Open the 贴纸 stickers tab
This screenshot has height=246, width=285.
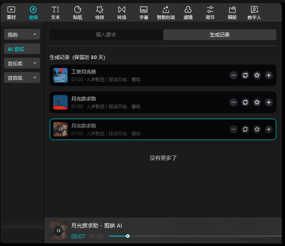pyautogui.click(x=78, y=13)
